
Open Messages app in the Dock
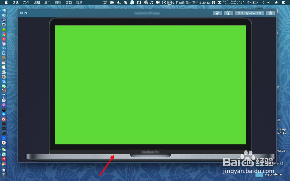click(x=4, y=81)
